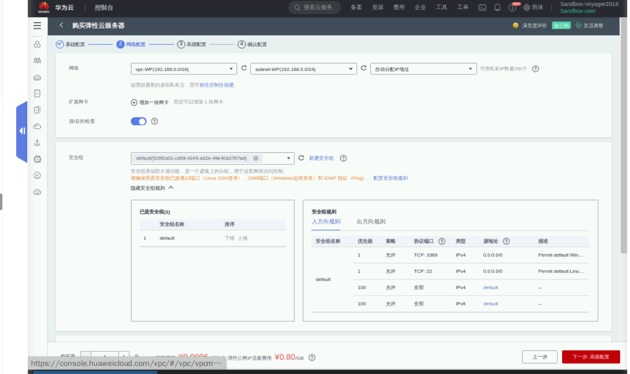The image size is (630, 374).
Task: Switch to the 入方向规则 tab
Action: (x=326, y=222)
